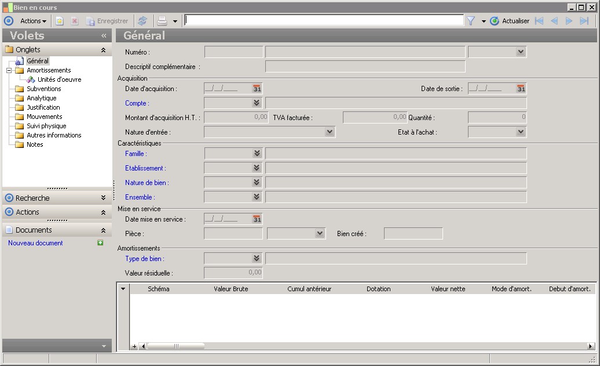Select Subventions in the Onglets tree
The image size is (600, 366).
43,89
